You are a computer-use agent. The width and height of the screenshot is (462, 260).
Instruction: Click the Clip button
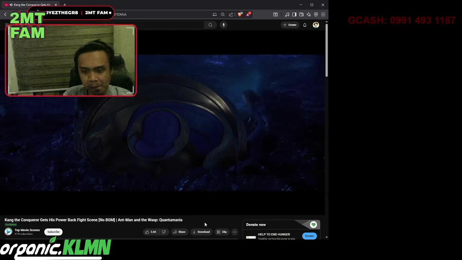click(222, 232)
